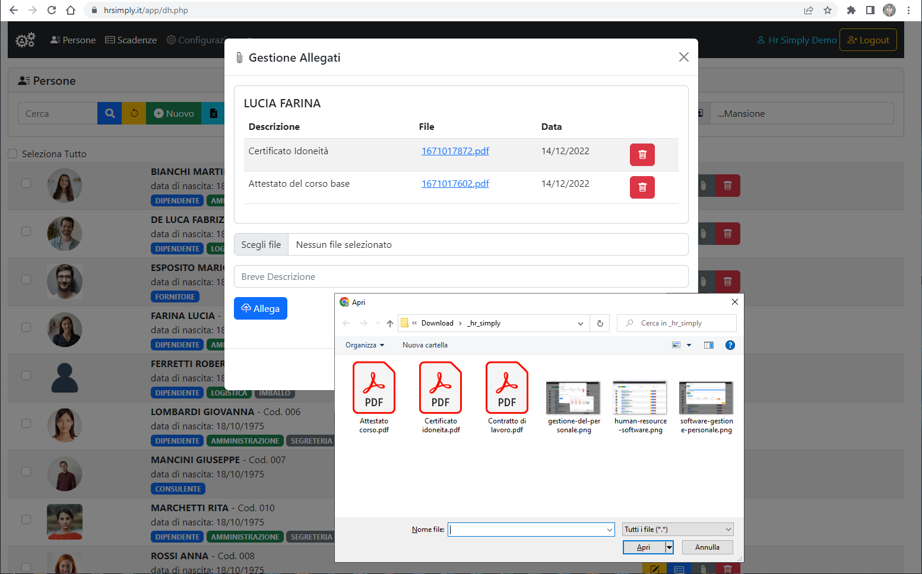Toggle the preview pane in Apri dialog
922x574 pixels.
708,345
